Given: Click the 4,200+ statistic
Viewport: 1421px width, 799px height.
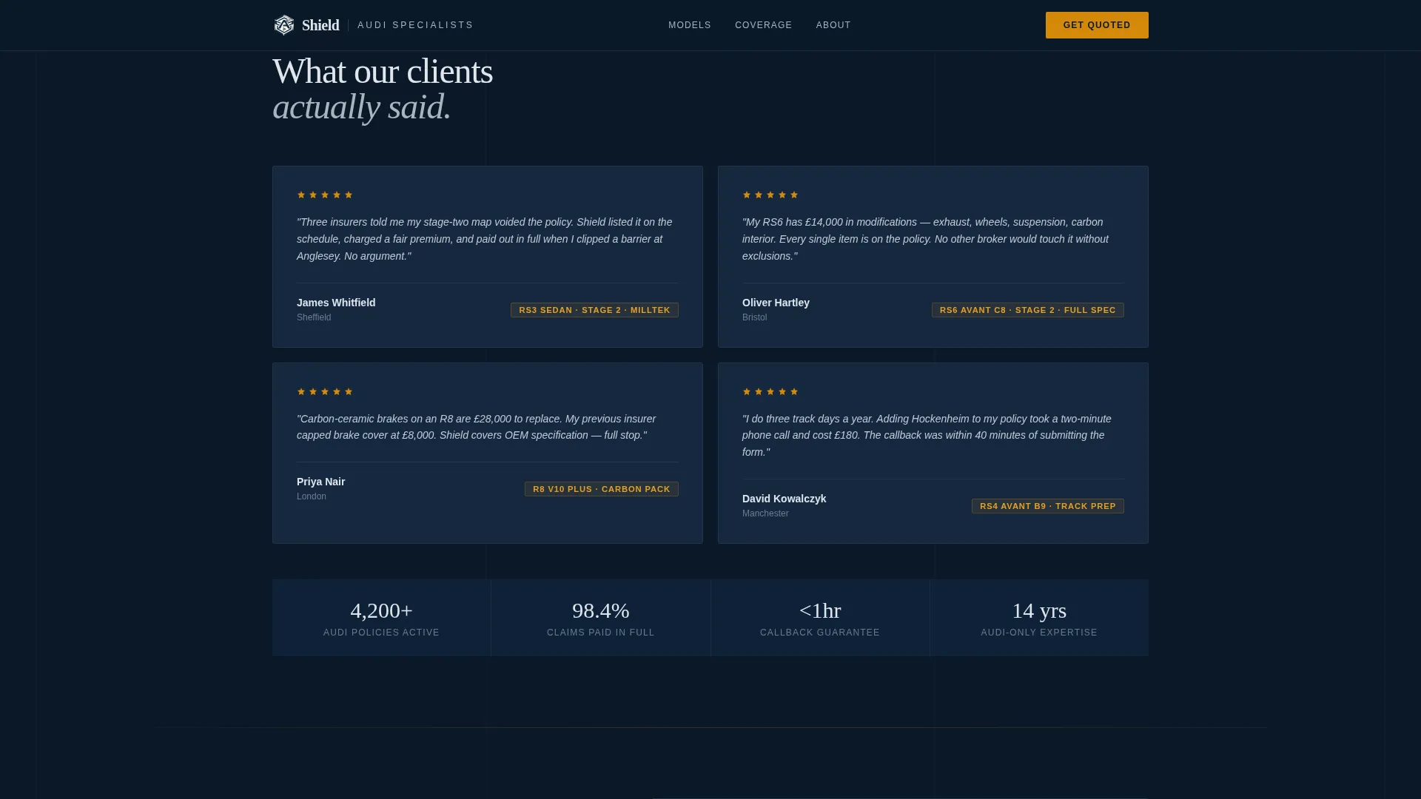Looking at the screenshot, I should (x=381, y=610).
